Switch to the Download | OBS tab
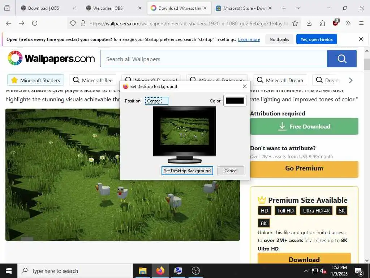 (x=49, y=8)
